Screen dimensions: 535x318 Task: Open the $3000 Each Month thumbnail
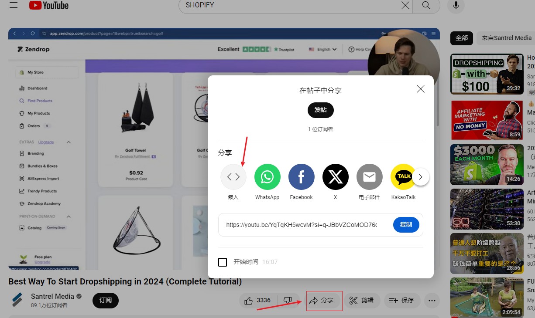487,165
